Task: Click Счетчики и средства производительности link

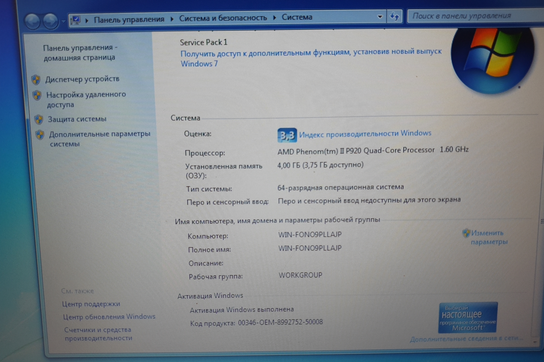Action: click(98, 334)
